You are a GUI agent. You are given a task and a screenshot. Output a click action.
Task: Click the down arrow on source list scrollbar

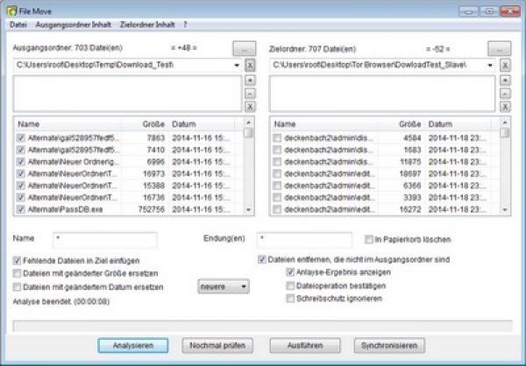249,210
